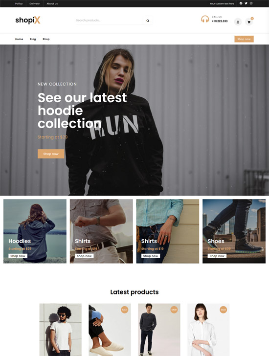Click the orange headphones call icon
The width and height of the screenshot is (269, 356).
click(x=205, y=19)
